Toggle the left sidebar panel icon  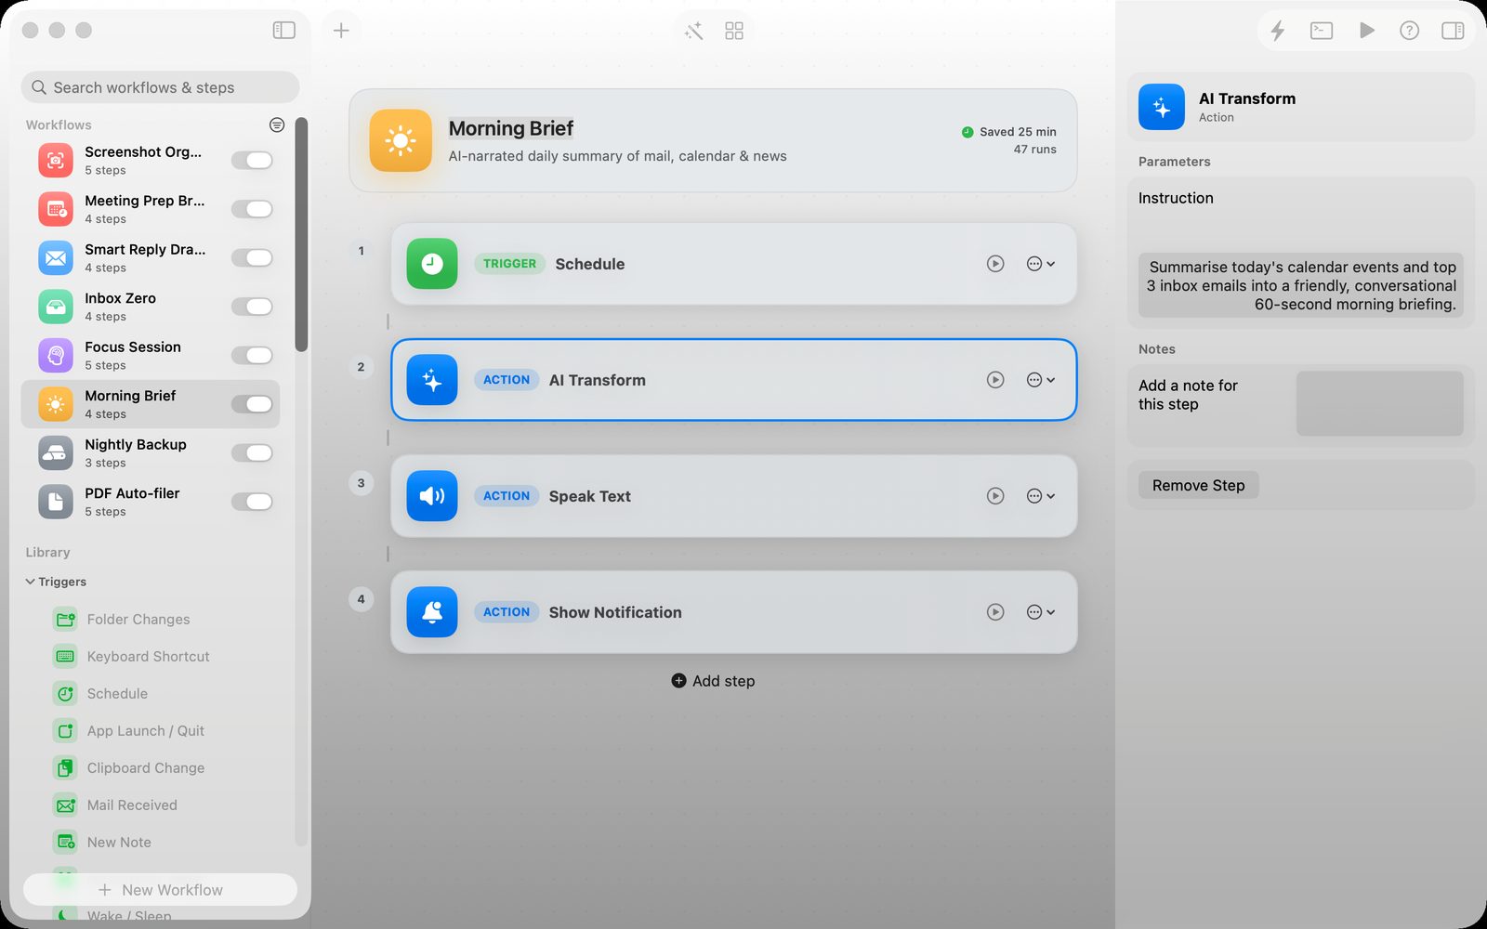[284, 31]
